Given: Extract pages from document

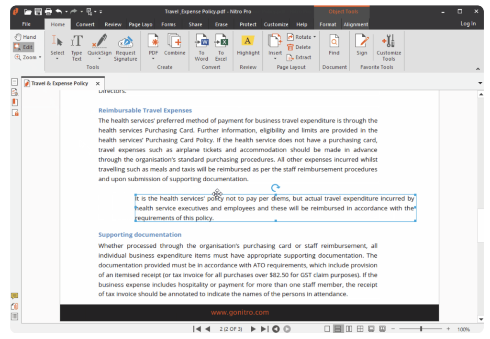Looking at the screenshot, I should coord(299,57).
